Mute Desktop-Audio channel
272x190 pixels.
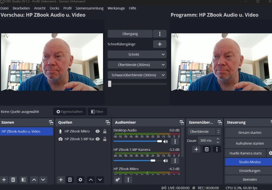click(166, 142)
